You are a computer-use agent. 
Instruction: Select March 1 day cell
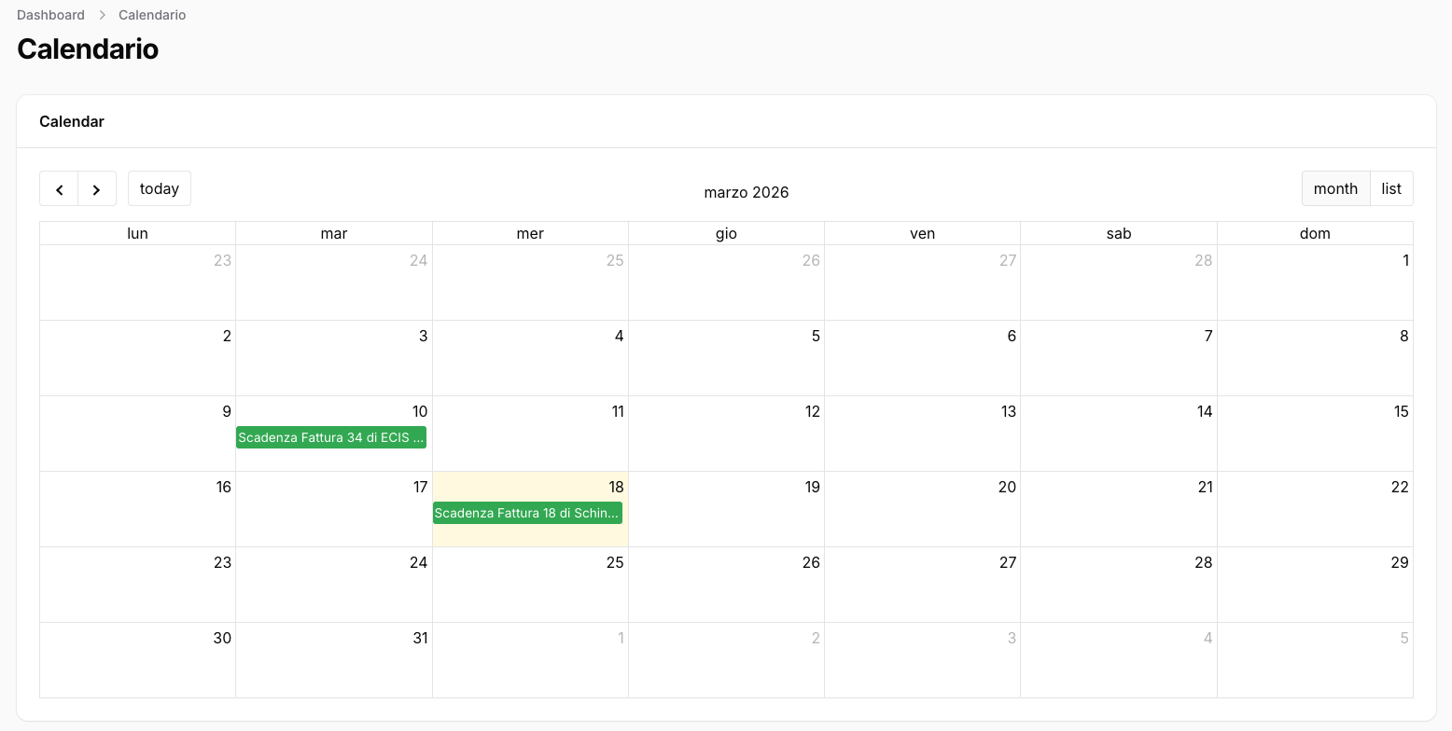1314,283
